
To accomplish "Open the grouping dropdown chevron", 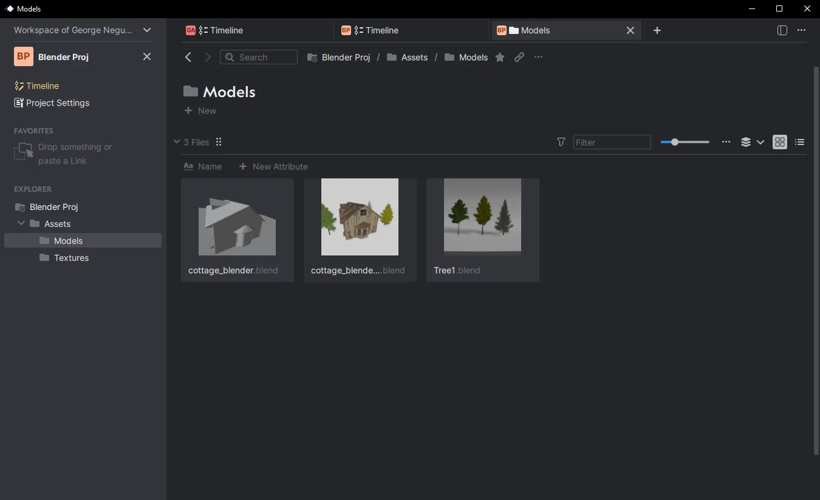I will 760,142.
